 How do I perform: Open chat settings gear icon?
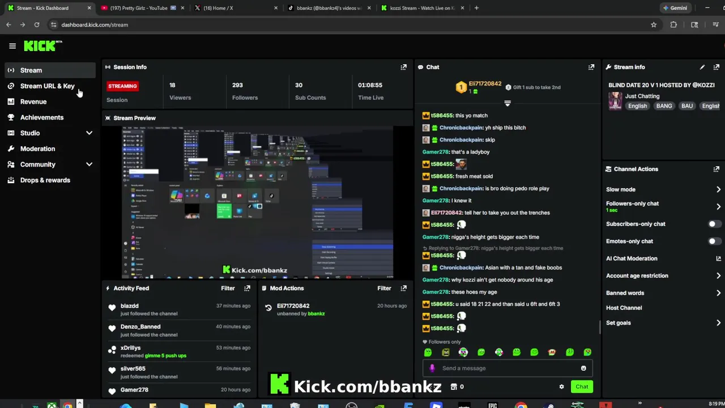pos(561,387)
